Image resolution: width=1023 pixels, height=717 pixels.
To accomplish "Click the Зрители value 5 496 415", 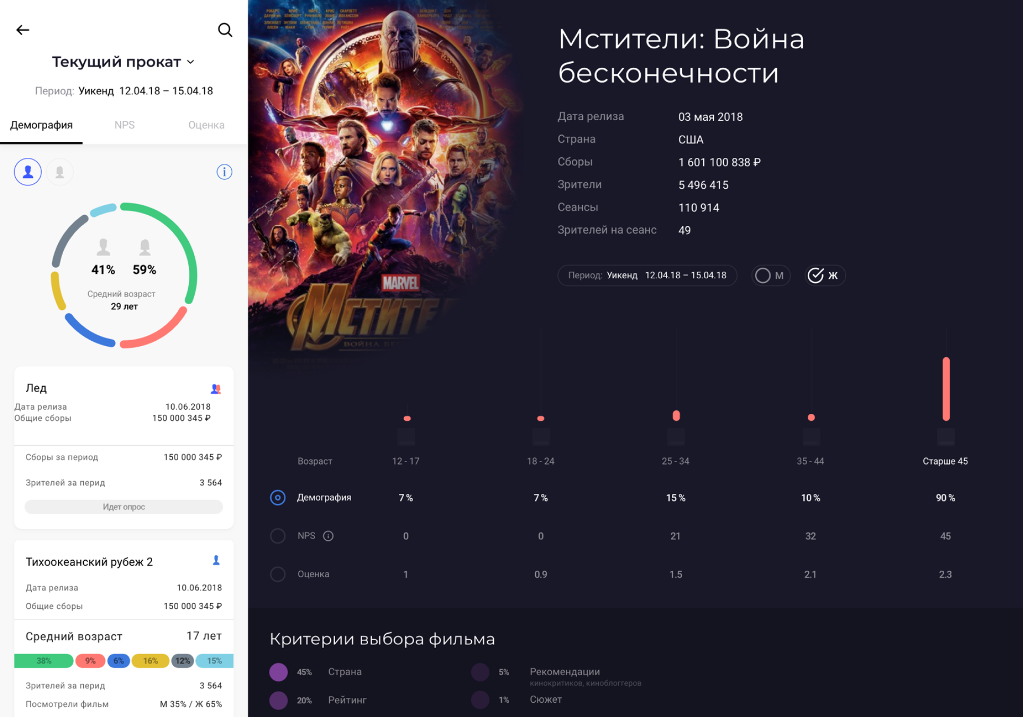I will 704,185.
